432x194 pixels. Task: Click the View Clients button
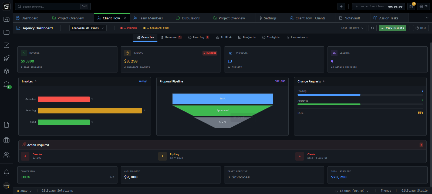point(393,28)
